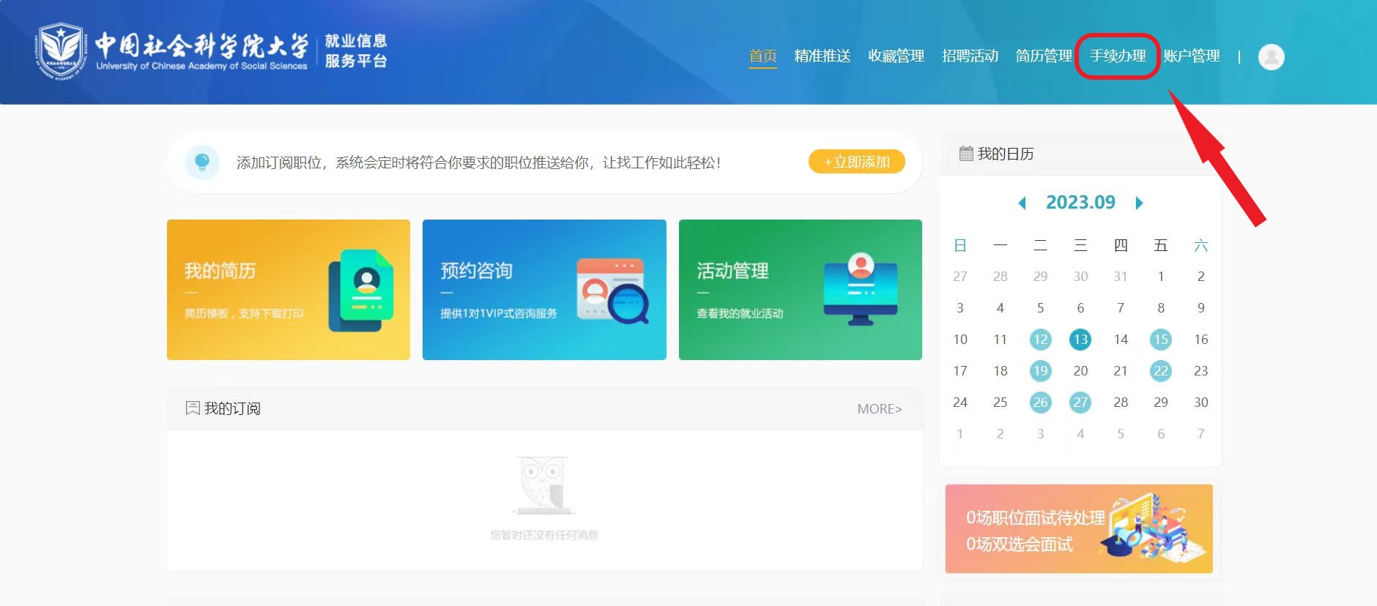
Task: Open the 招聘活动 navigation link
Action: pos(970,56)
